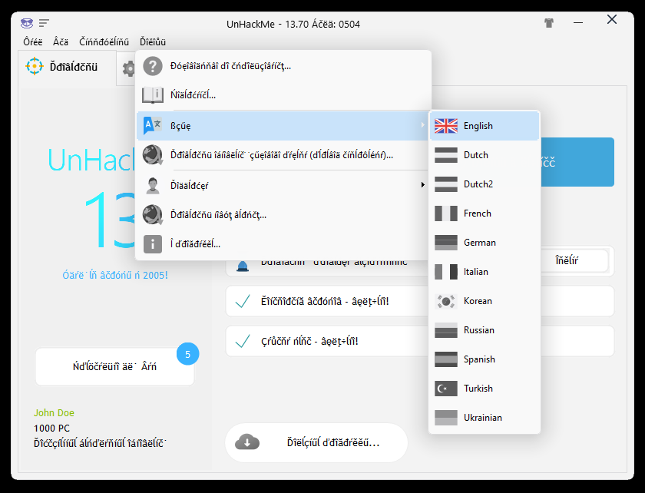Image resolution: width=645 pixels, height=493 pixels.
Task: Click the blue bell notification icon
Action: tap(243, 266)
